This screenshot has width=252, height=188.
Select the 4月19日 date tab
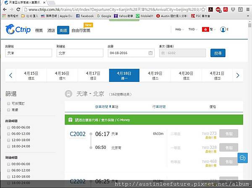coord(155,75)
